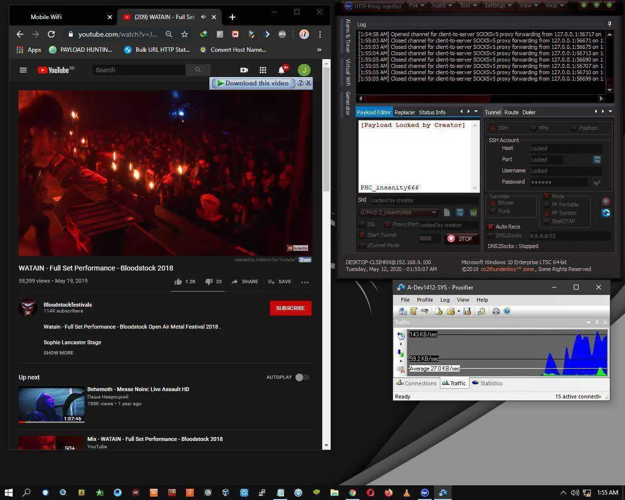The image size is (625, 500).
Task: Open the Profile menu in Proxifier
Action: coord(425,300)
